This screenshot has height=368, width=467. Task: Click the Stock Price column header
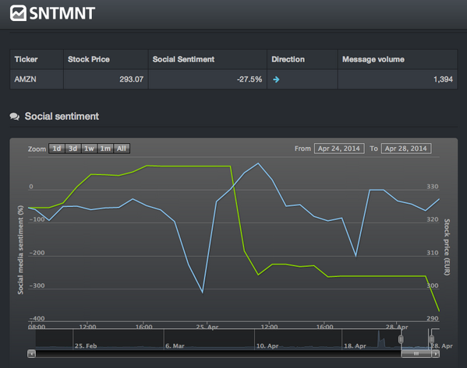click(x=106, y=59)
